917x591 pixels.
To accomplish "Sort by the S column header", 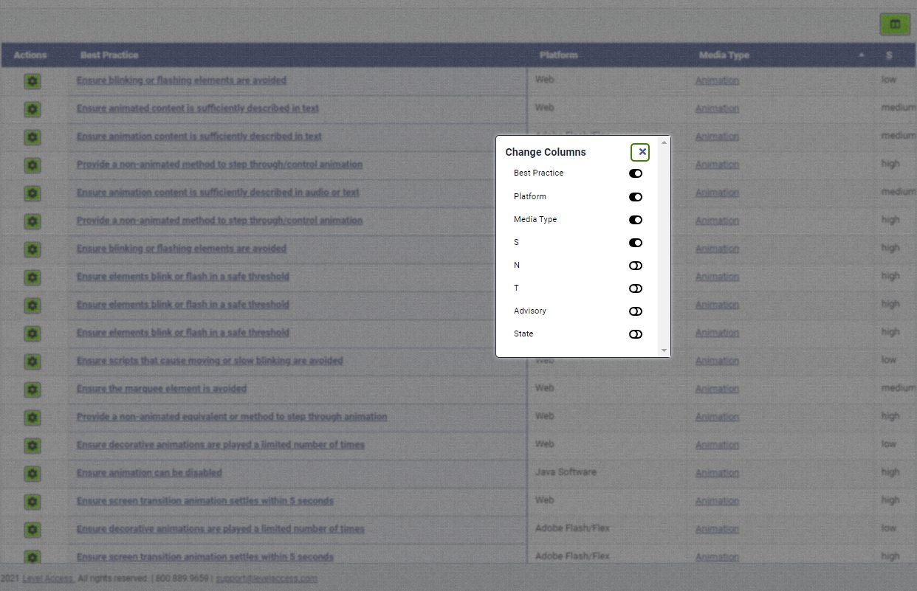I will [890, 55].
